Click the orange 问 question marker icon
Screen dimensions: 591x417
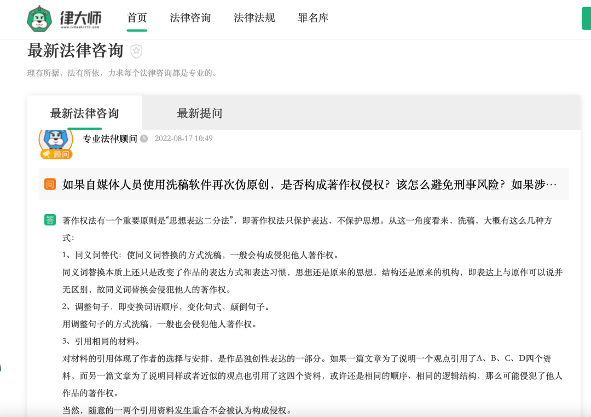(x=49, y=185)
